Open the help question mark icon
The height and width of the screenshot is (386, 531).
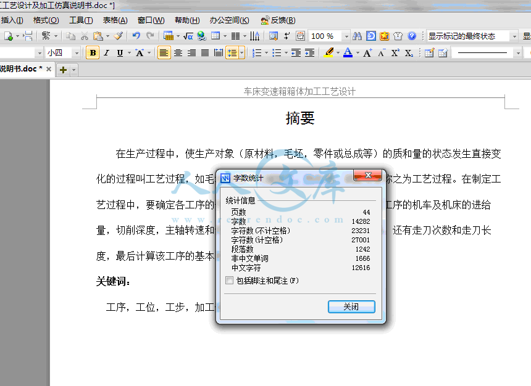point(412,36)
